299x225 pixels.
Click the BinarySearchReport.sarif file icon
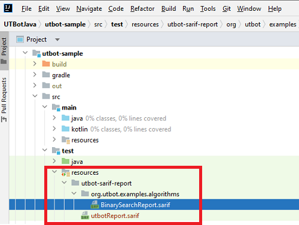point(94,205)
